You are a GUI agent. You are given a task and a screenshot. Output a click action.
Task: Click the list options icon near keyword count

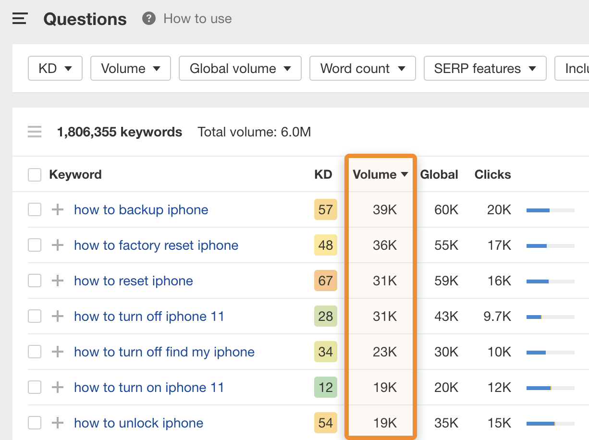pyautogui.click(x=35, y=132)
